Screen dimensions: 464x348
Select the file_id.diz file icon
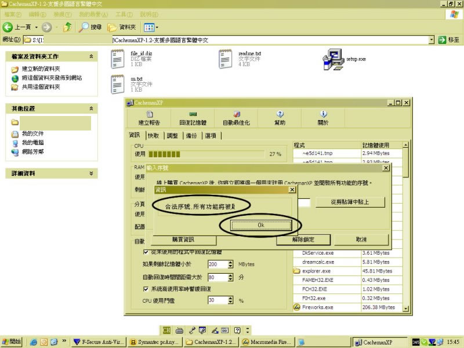pos(118,59)
